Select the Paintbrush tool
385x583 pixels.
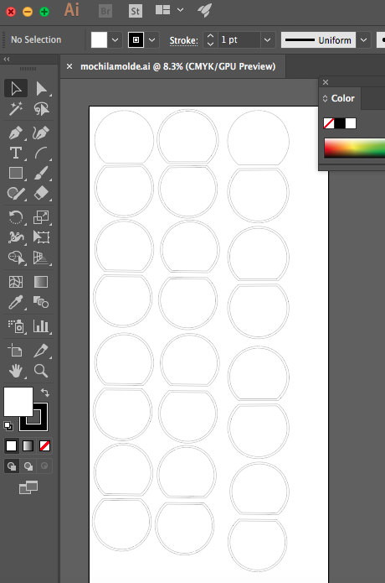pyautogui.click(x=41, y=174)
